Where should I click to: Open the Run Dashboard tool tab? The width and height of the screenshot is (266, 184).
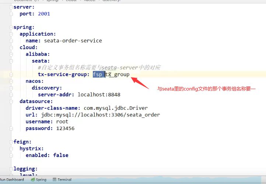pyautogui.click(x=12, y=180)
